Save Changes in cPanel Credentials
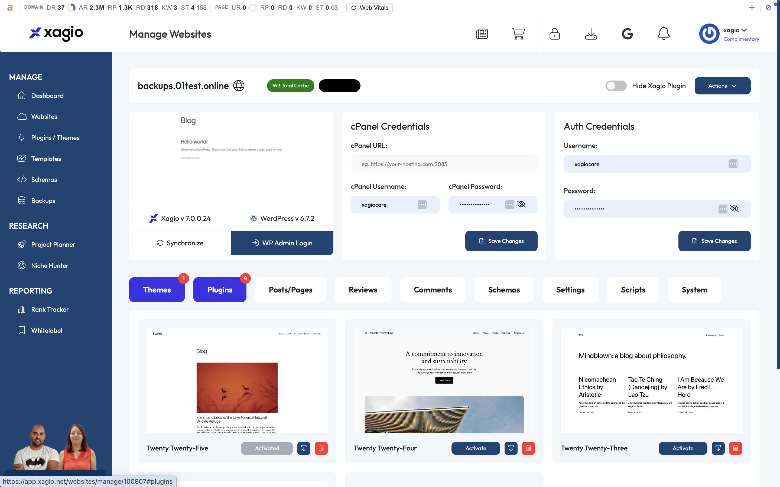This screenshot has height=487, width=780. (x=501, y=241)
